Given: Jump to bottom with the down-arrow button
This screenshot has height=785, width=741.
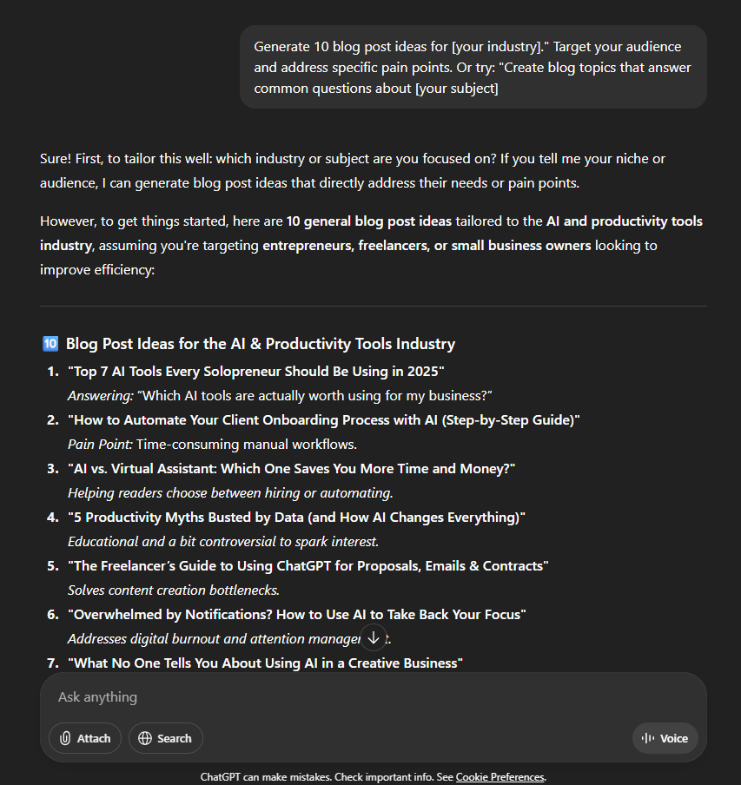Looking at the screenshot, I should (374, 637).
